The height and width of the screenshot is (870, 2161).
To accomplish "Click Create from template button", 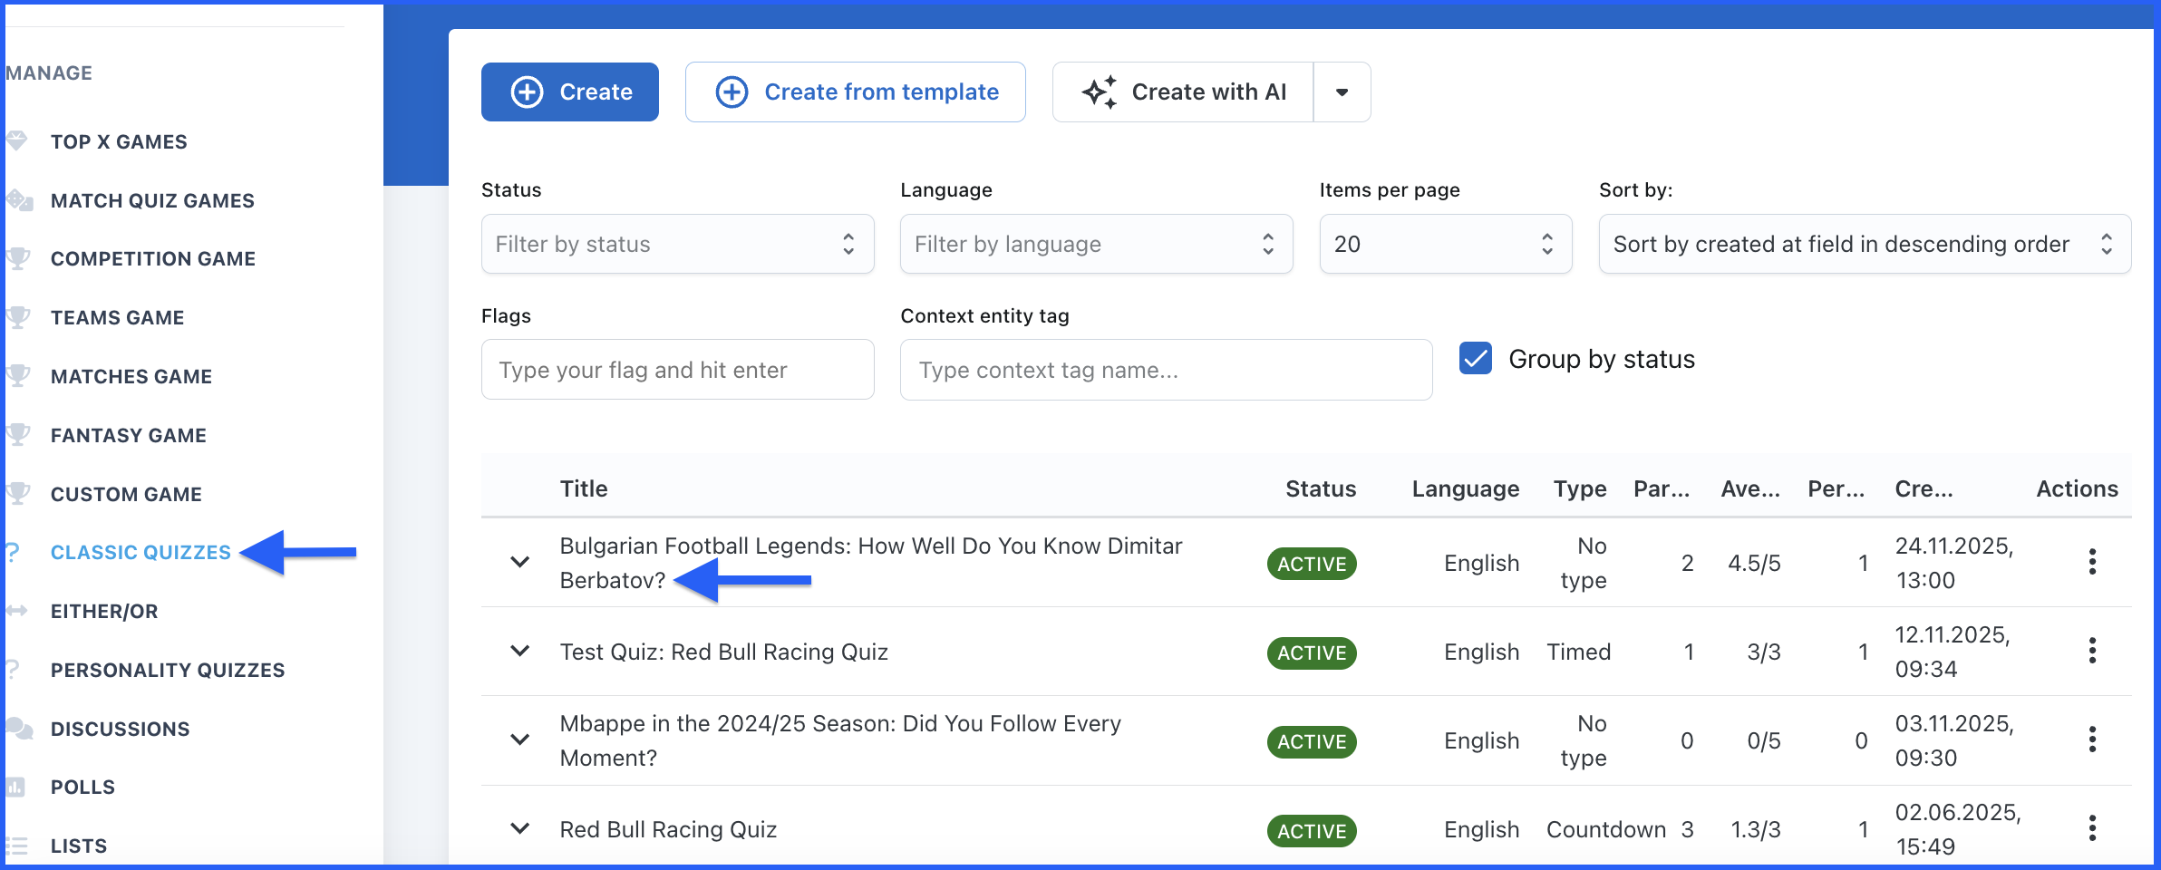I will pos(856,92).
